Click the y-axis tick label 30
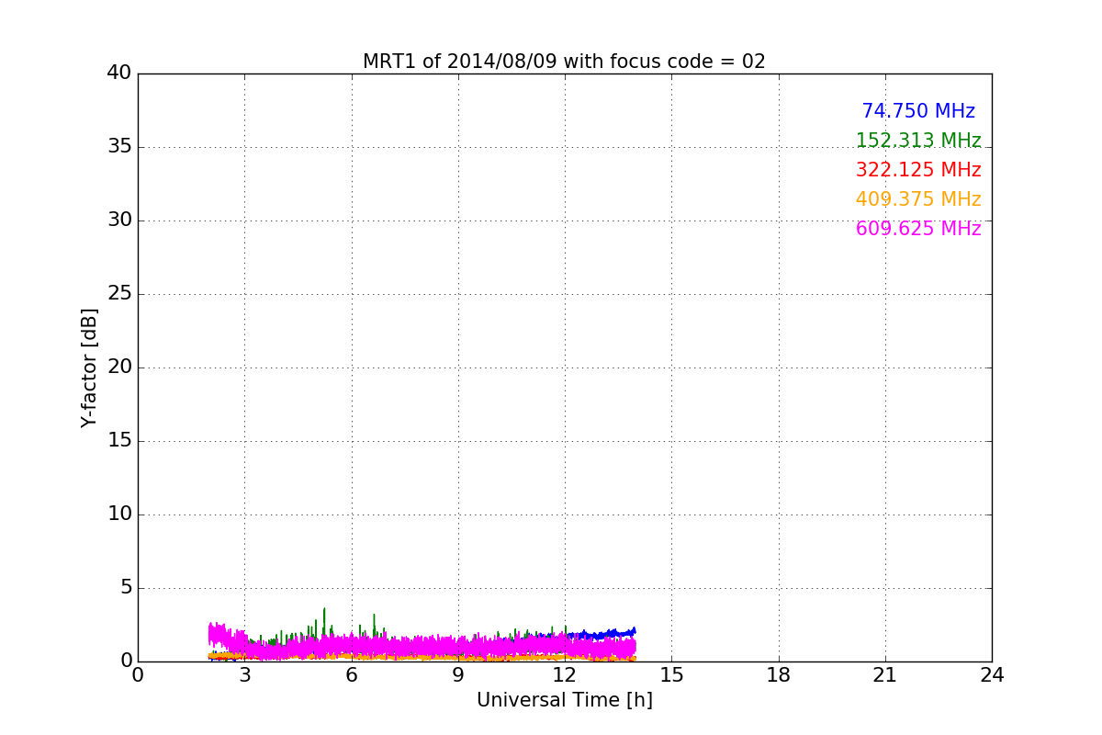The height and width of the screenshot is (735, 1102). point(119,220)
